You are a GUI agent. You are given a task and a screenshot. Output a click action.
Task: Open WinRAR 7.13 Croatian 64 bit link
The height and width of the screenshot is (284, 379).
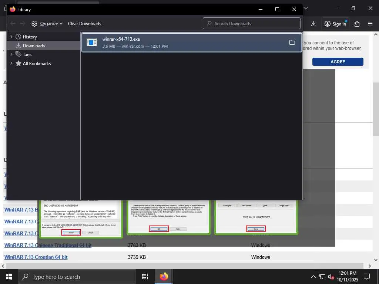point(36,257)
